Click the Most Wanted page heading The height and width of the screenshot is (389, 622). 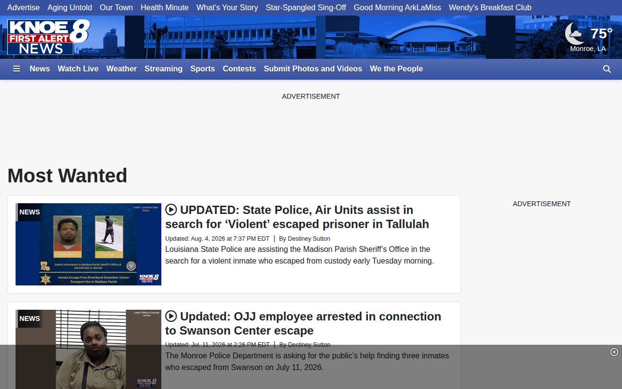coord(68,176)
